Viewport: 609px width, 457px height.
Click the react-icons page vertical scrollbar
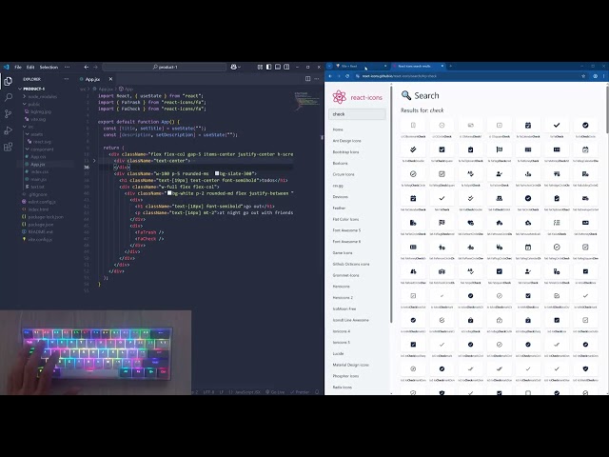pyautogui.click(x=607, y=109)
